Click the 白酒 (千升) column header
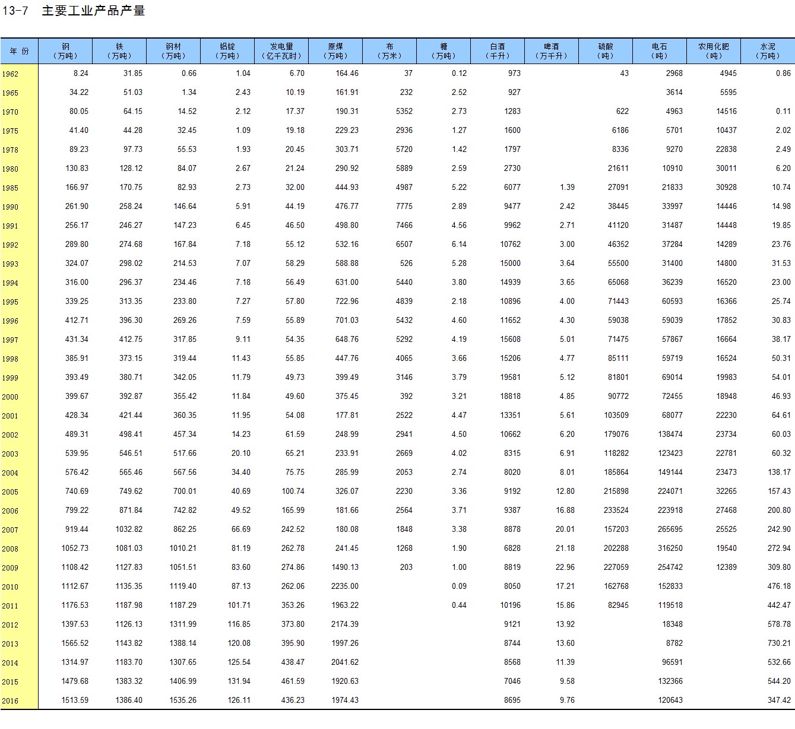795x729 pixels. click(498, 51)
